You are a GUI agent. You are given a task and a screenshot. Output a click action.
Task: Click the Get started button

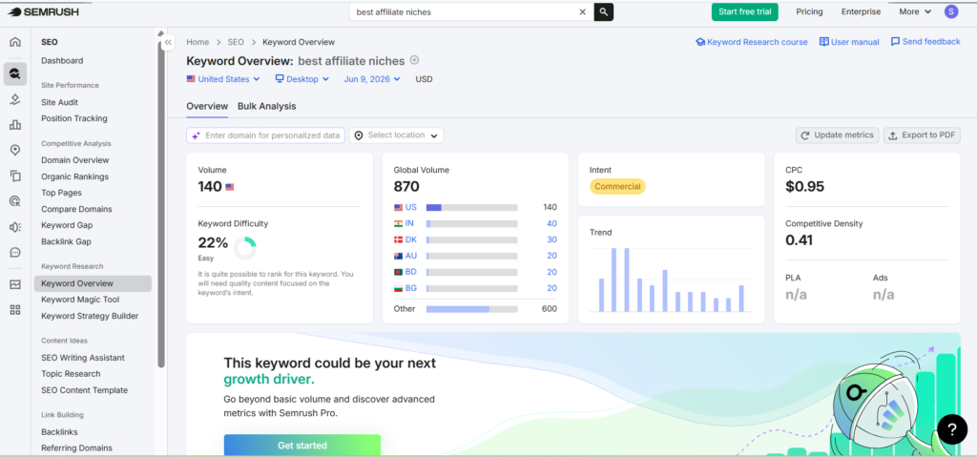click(302, 446)
